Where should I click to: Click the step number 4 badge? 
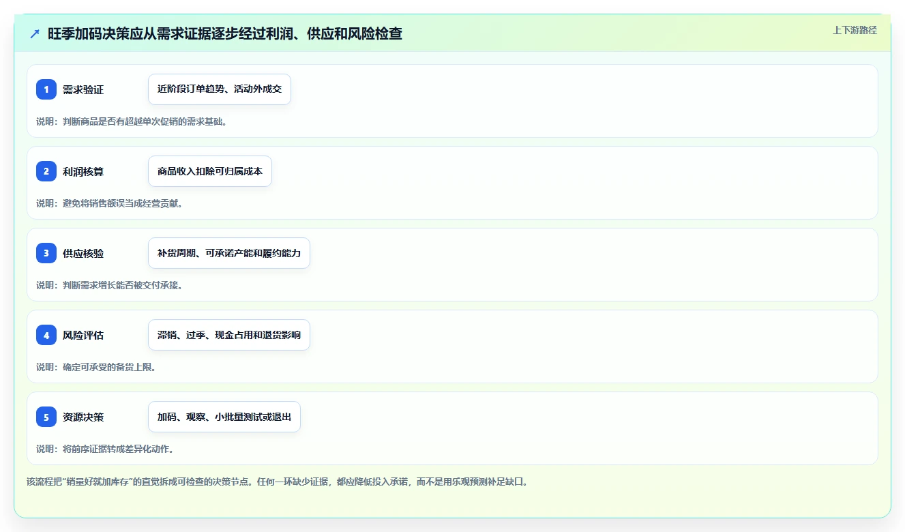tap(46, 335)
